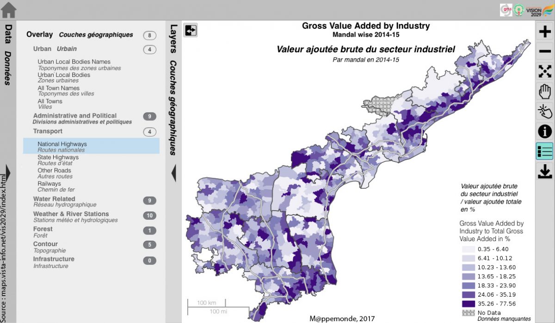Expand the Water Related group
The width and height of the screenshot is (555, 323).
click(x=54, y=199)
